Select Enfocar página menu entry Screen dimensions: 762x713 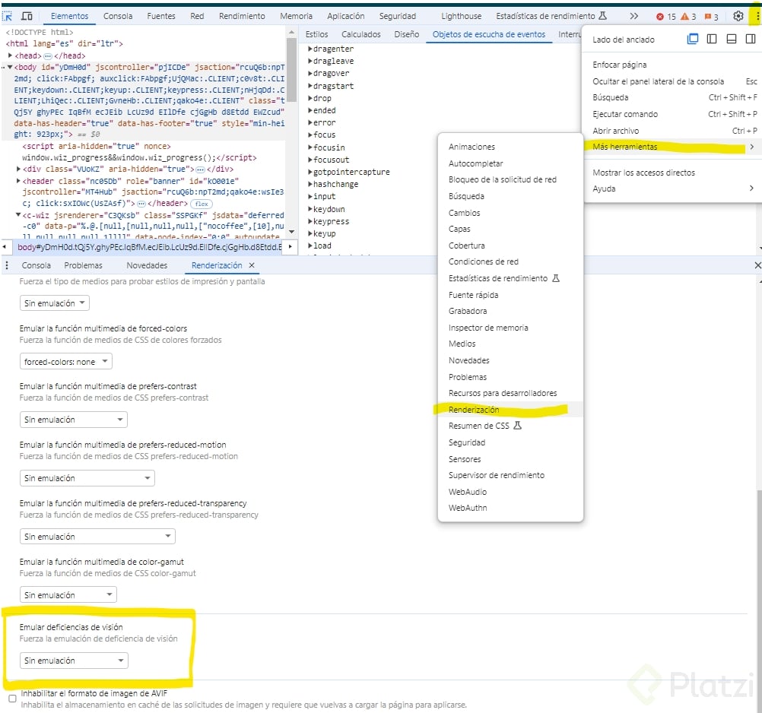(672, 65)
